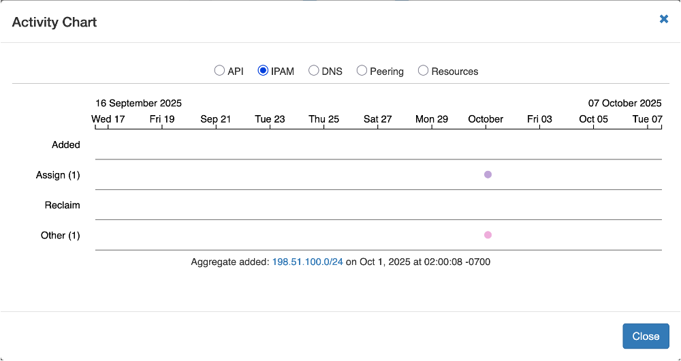This screenshot has width=681, height=361.
Task: Select the Peering radio button
Action: 362,70
